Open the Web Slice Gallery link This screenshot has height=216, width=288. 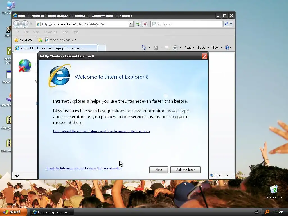coord(59,40)
